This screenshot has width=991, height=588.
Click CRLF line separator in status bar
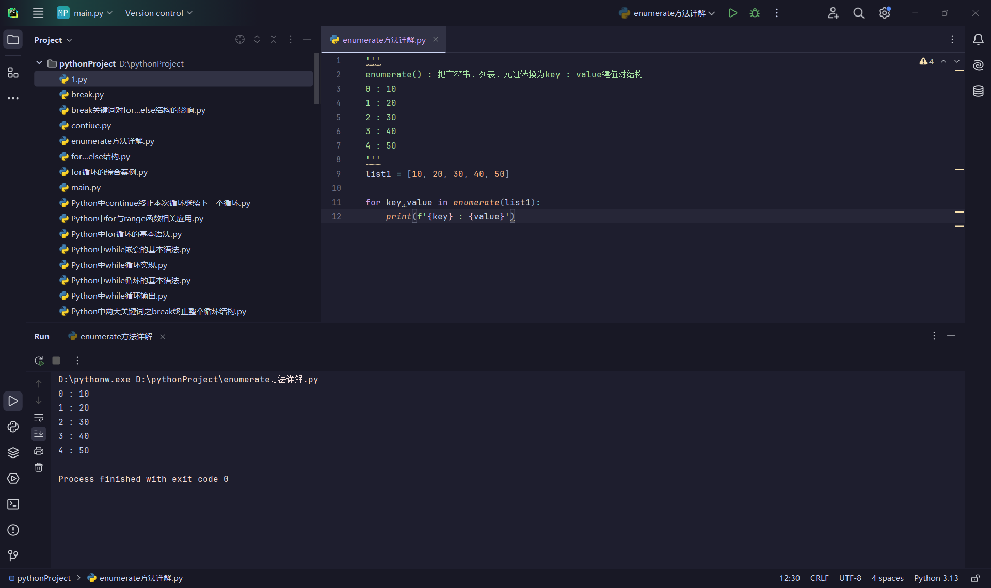(x=819, y=578)
